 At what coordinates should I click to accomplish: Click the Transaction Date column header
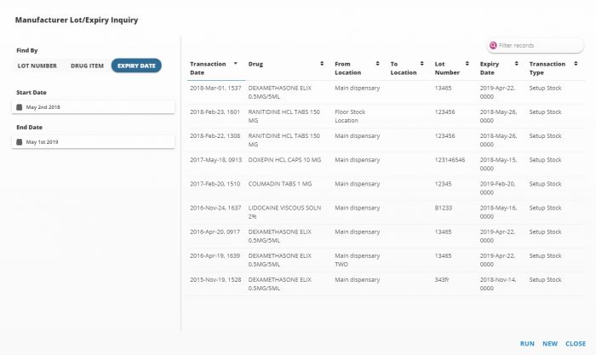(x=209, y=68)
